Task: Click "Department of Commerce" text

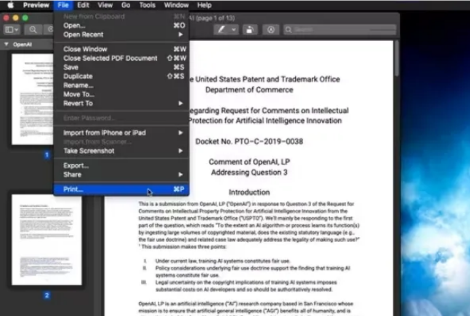Action: click(249, 90)
